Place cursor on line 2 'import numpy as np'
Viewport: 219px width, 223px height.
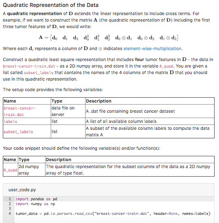[x=35, y=204]
